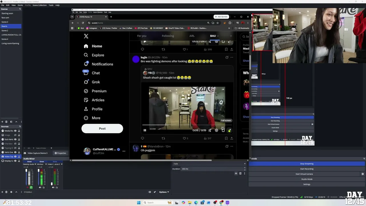Image resolution: width=366 pixels, height=206 pixels.
Task: Open Articles in X sidebar
Action: tap(94, 100)
